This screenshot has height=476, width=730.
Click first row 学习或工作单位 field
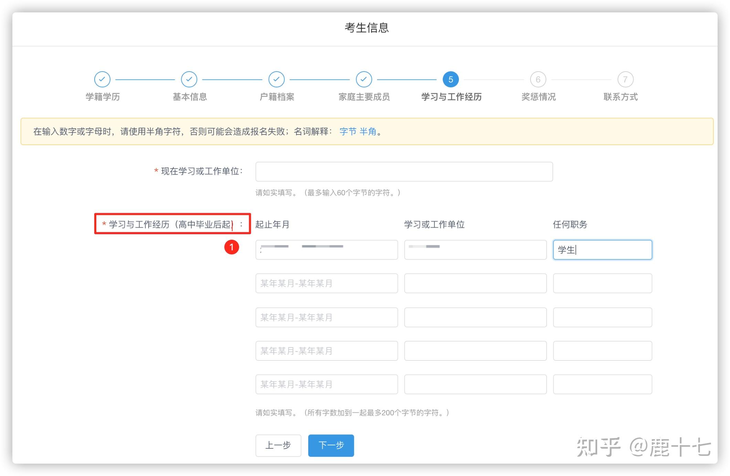(475, 250)
